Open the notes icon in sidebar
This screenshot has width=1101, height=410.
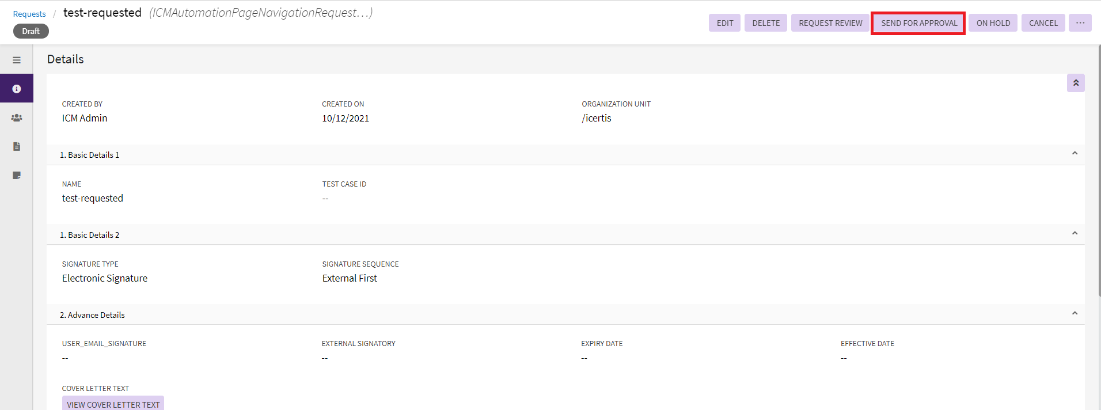pyautogui.click(x=17, y=175)
